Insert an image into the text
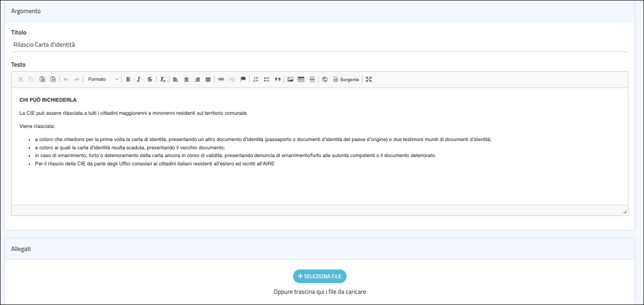This screenshot has width=644, height=305. click(291, 79)
